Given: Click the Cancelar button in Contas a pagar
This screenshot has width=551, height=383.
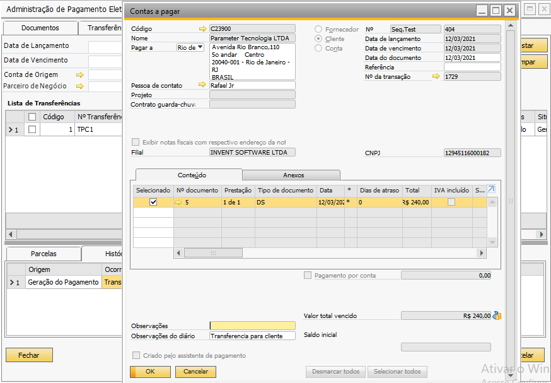Looking at the screenshot, I should 195,372.
